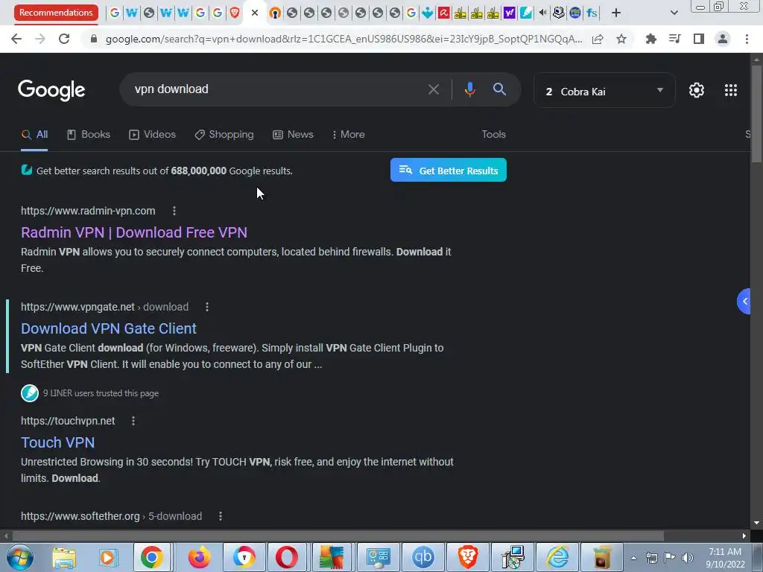Switch to Videos results
This screenshot has height=572, width=763.
coord(152,135)
